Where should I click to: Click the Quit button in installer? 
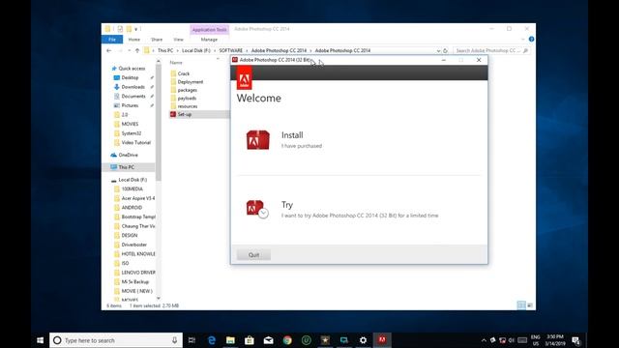pyautogui.click(x=253, y=255)
